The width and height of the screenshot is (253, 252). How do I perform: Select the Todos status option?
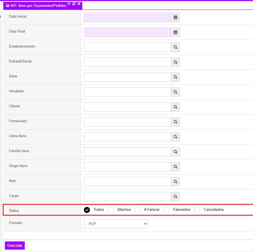tap(87, 210)
